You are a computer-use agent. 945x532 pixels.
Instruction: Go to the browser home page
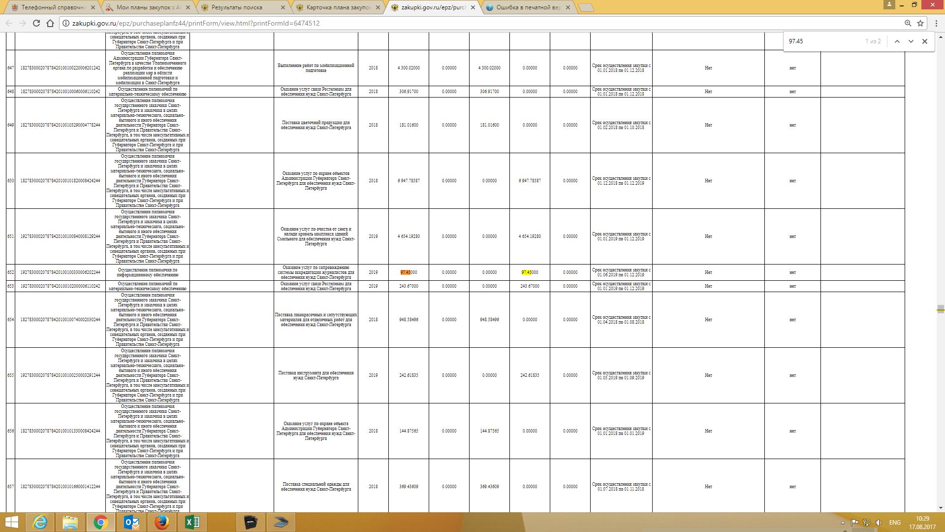tap(50, 23)
